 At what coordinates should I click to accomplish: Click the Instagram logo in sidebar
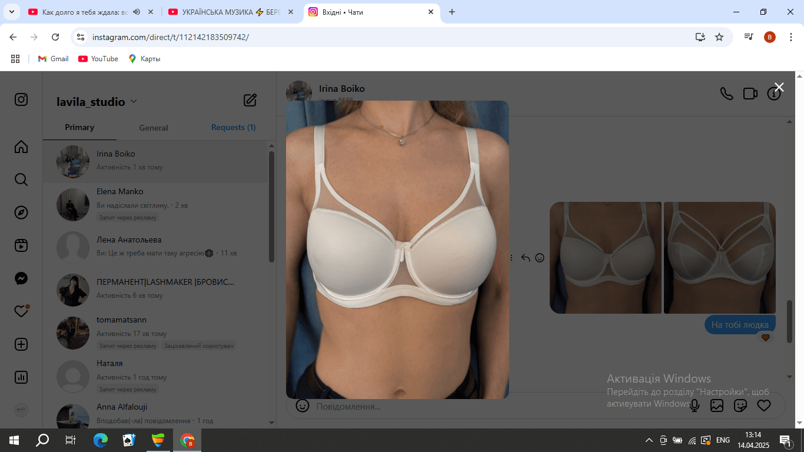coord(21,99)
